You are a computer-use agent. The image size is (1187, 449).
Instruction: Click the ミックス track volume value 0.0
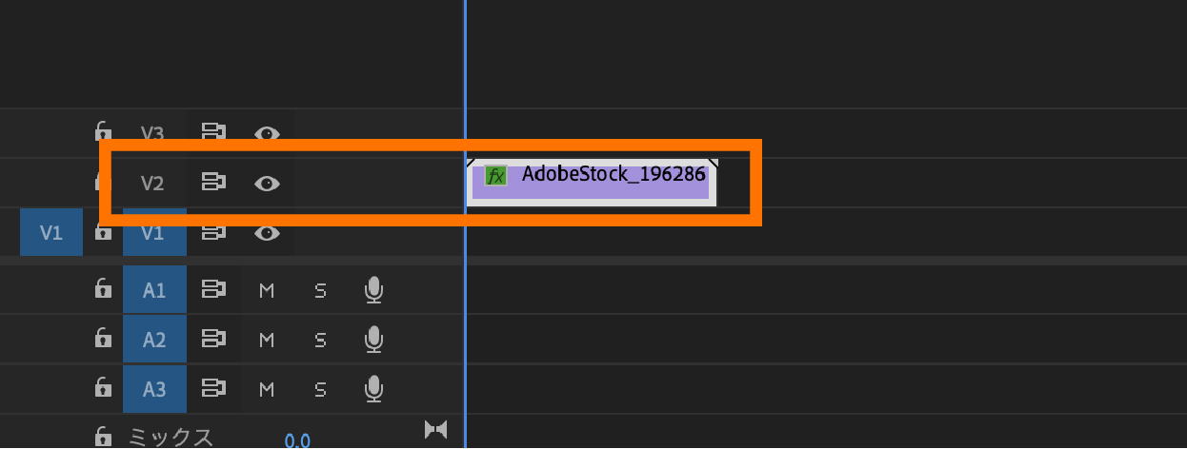coord(297,439)
